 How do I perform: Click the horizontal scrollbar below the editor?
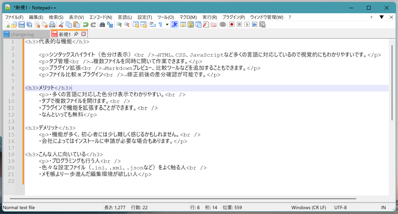183,199
